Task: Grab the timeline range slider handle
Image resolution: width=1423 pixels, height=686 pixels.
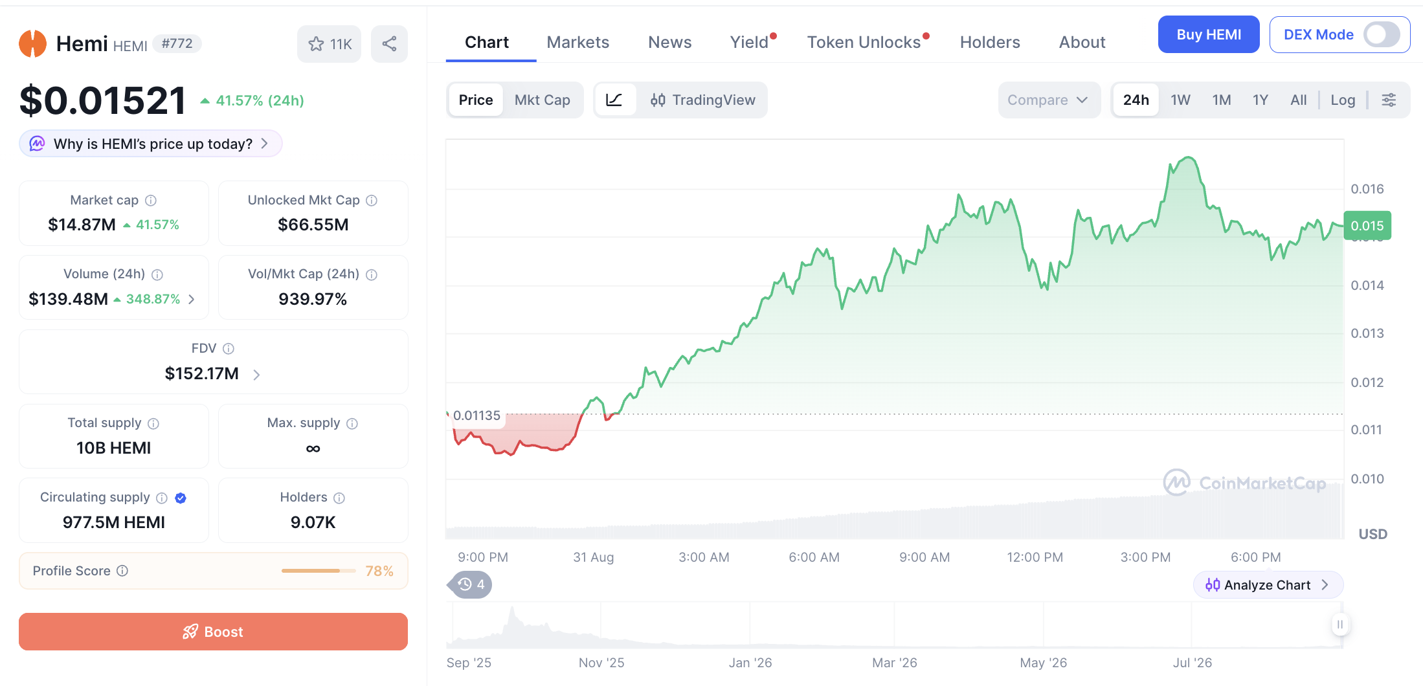Action: pos(1339,625)
